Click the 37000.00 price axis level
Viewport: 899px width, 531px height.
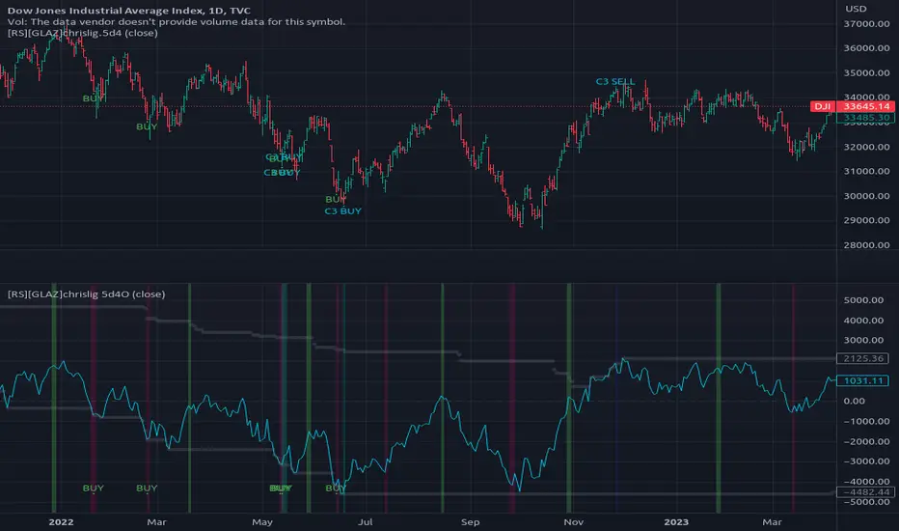click(866, 23)
